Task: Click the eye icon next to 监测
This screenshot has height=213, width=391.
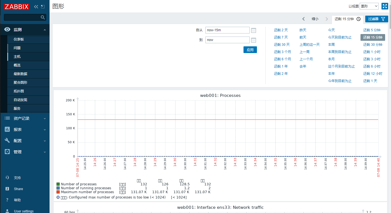Action: pos(7,30)
